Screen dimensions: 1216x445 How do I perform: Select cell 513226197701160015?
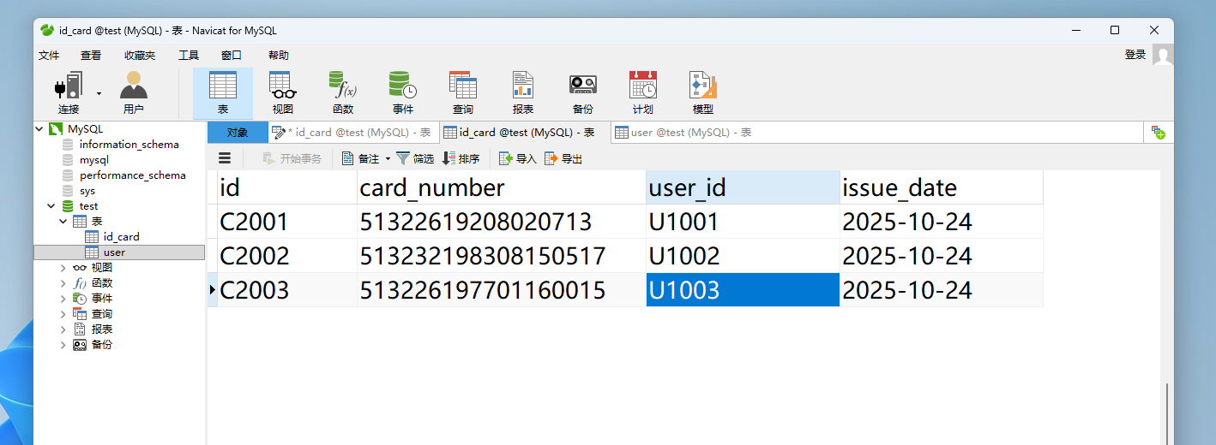[502, 290]
